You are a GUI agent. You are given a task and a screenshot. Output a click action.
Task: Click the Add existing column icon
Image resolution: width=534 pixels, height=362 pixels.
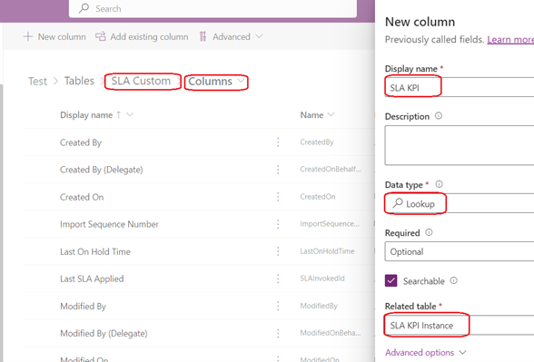click(101, 36)
